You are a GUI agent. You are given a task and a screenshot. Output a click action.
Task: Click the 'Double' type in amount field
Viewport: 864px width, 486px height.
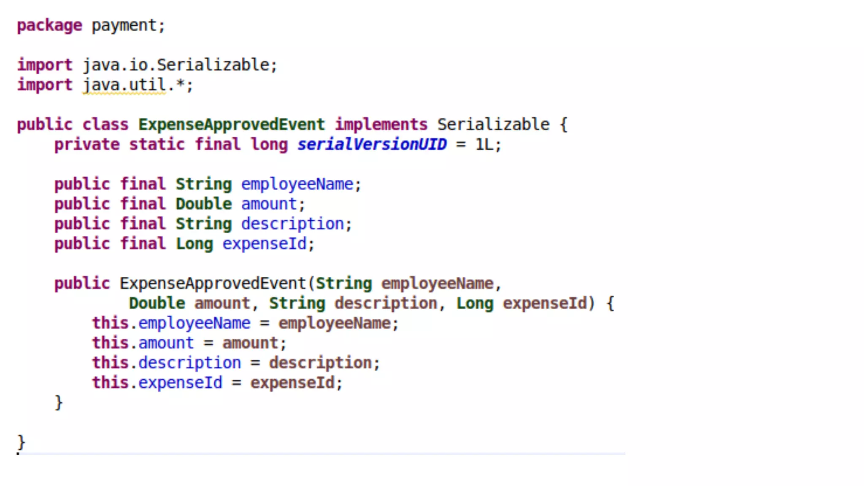[204, 204]
